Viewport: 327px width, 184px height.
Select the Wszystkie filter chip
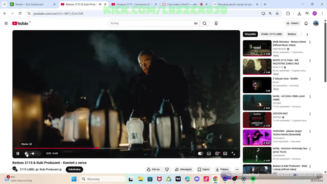point(250,34)
